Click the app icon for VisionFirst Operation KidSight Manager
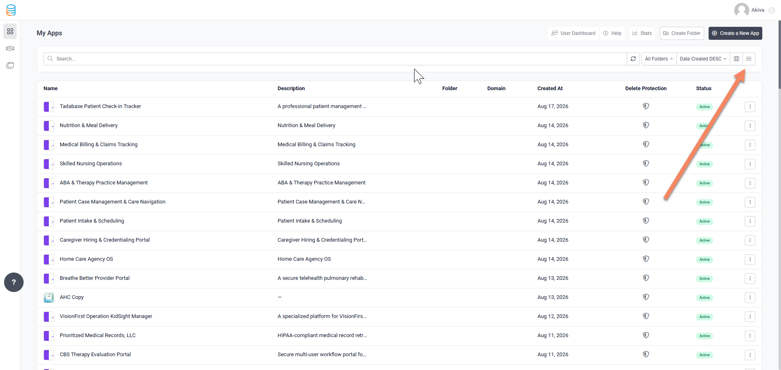This screenshot has height=370, width=781. [49, 317]
